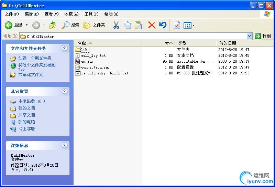Click the Network Neighborhood icon
This screenshot has width=275, height=187.
(x=13, y=129)
